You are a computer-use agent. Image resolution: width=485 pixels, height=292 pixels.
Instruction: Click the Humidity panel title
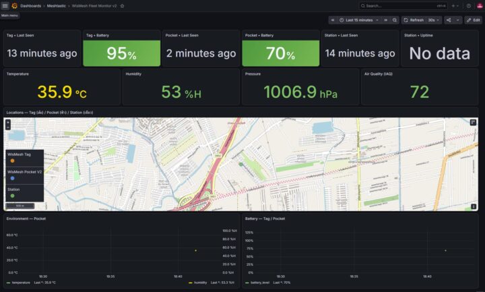tap(133, 74)
